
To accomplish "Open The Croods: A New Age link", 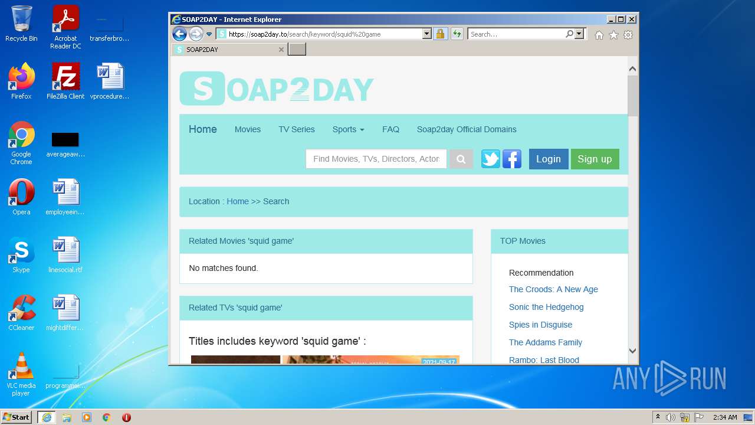I will click(553, 289).
